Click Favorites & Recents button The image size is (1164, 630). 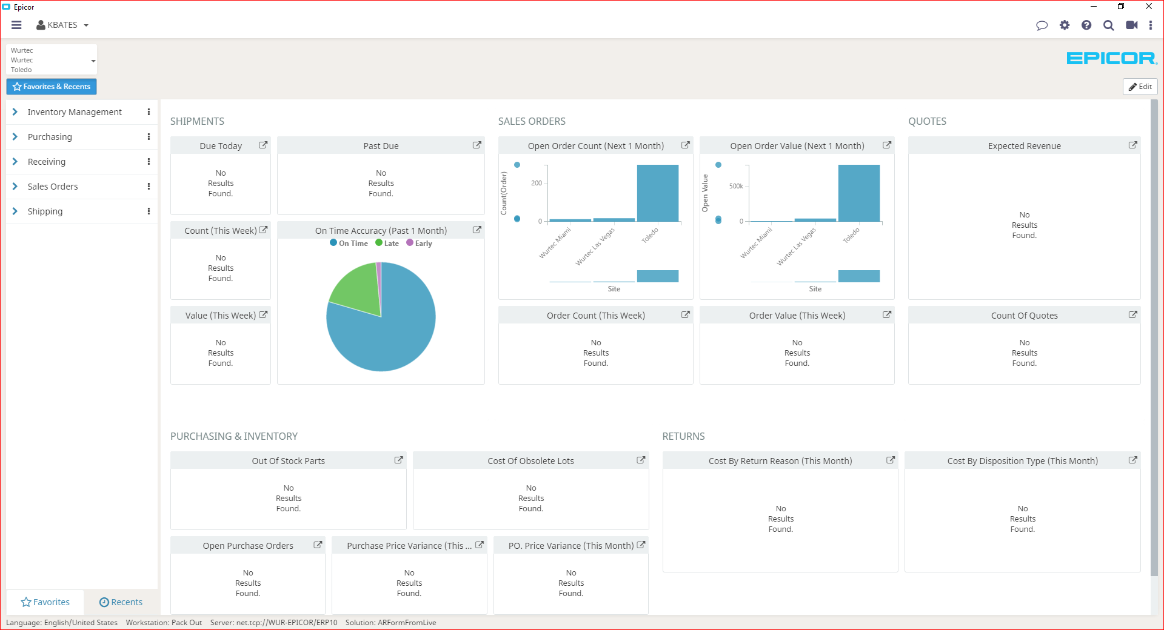(52, 87)
